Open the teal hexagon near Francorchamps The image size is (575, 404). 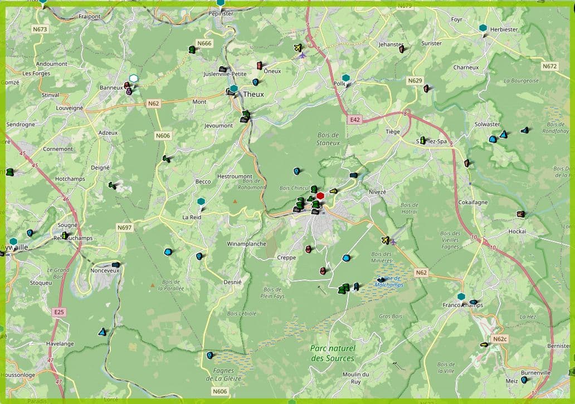(461, 297)
